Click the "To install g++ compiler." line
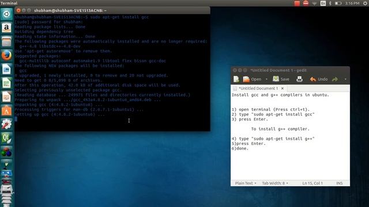Screen dimensions: 369x207 click(280, 129)
